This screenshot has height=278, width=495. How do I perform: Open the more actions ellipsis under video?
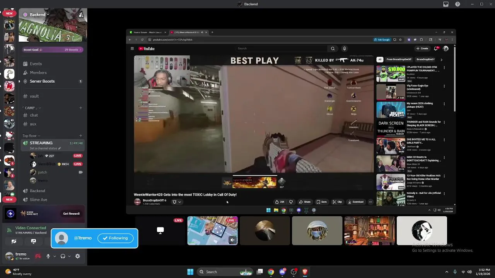pyautogui.click(x=370, y=202)
